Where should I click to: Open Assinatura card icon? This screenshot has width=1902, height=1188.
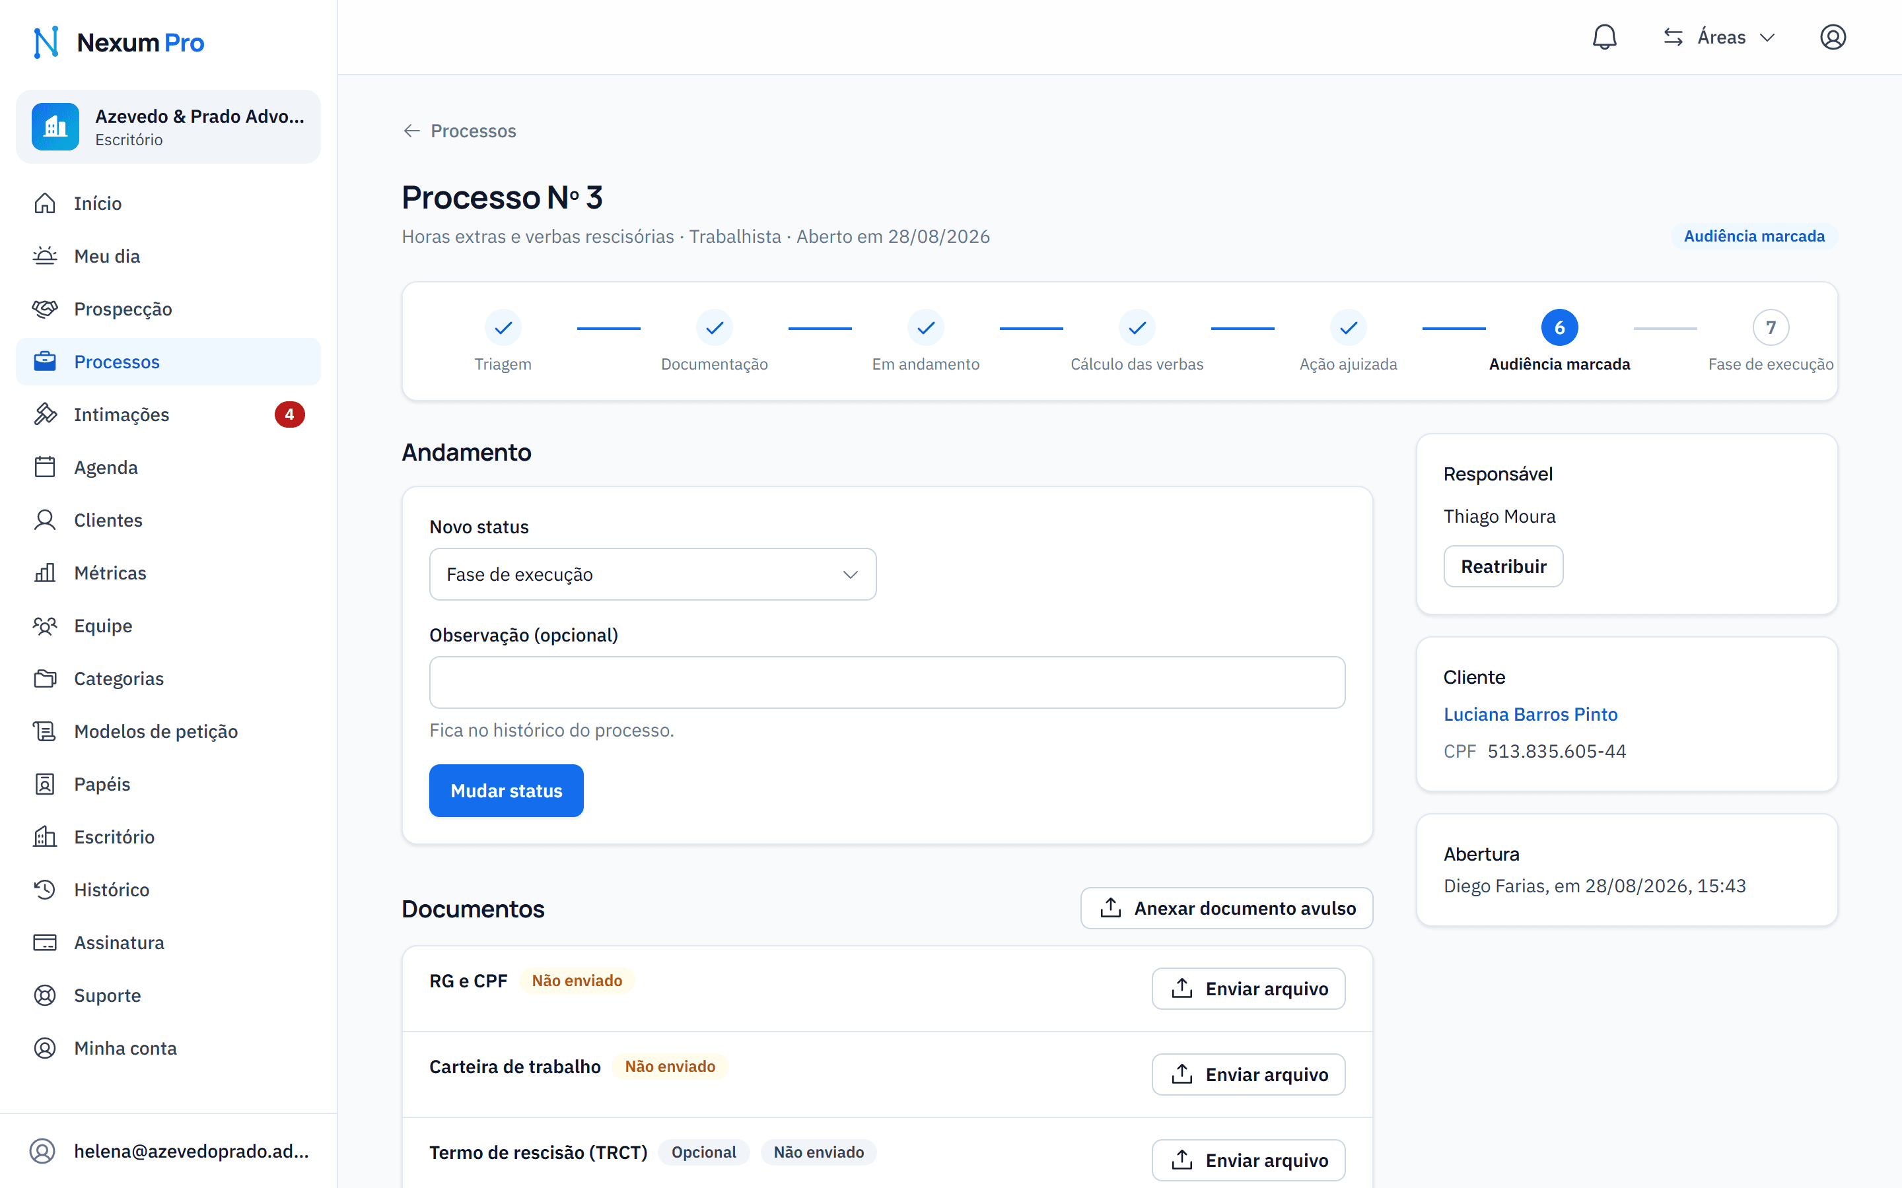click(x=45, y=942)
